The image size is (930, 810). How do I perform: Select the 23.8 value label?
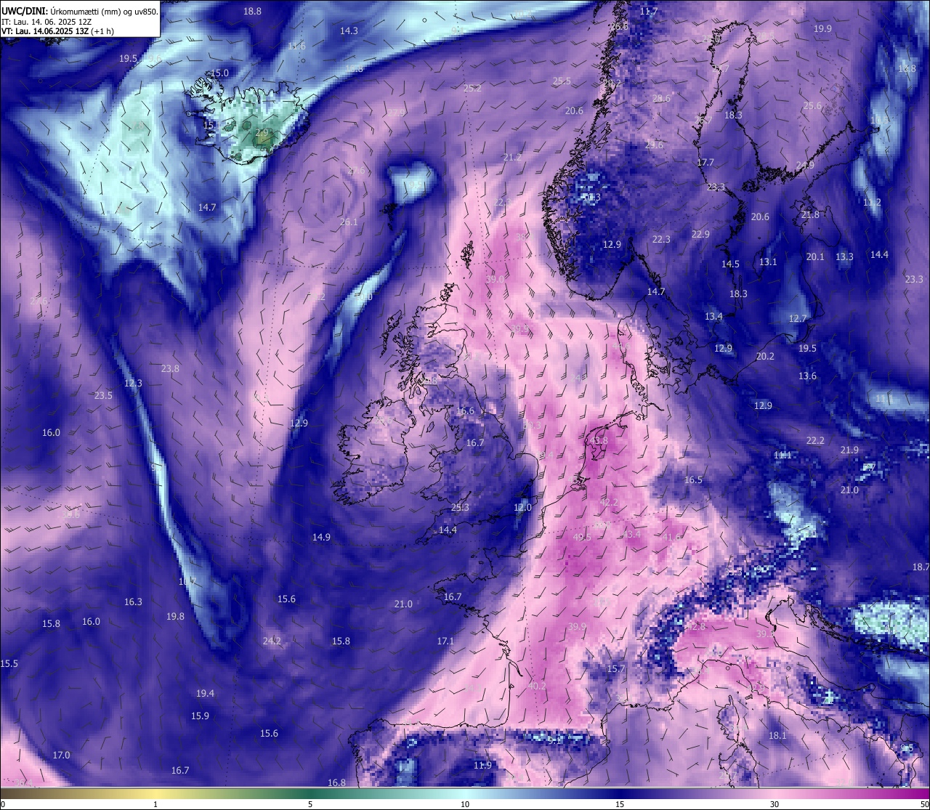click(170, 369)
